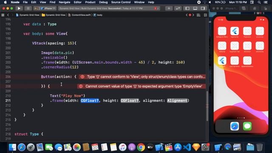Viewport: 272px width, 153px height.
Task: Open the body symbol in jump bar
Action: [98, 15]
